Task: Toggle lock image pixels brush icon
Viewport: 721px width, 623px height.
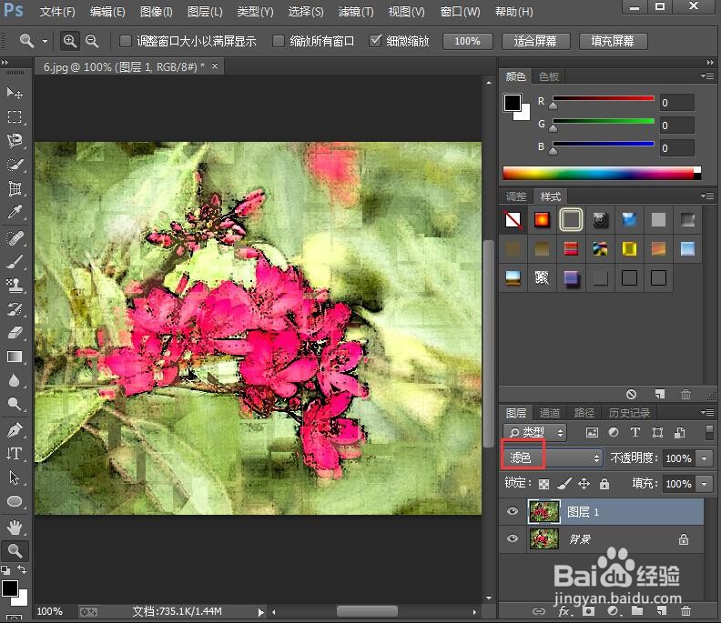Action: (x=564, y=484)
